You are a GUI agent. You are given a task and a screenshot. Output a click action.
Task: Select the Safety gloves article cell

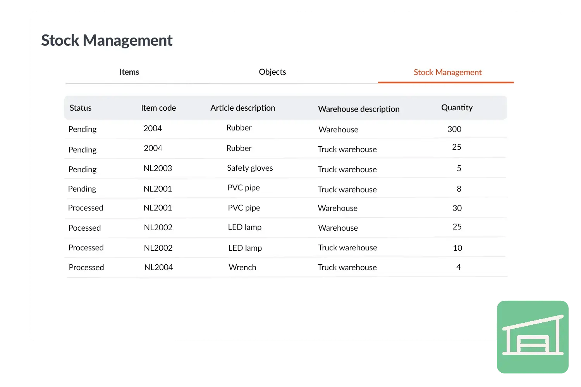[x=250, y=168]
